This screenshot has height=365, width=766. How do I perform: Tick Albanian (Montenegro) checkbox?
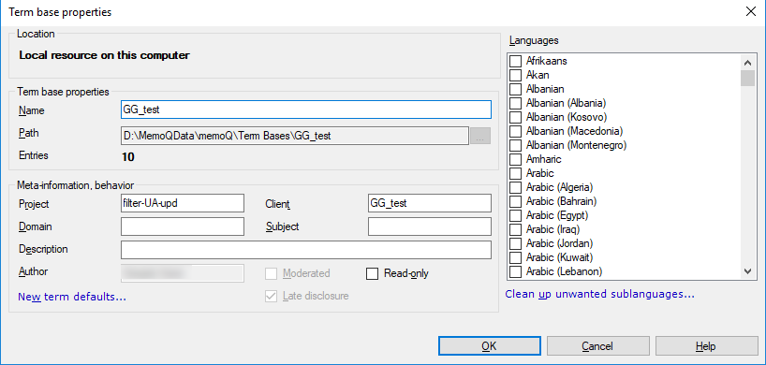click(x=515, y=145)
